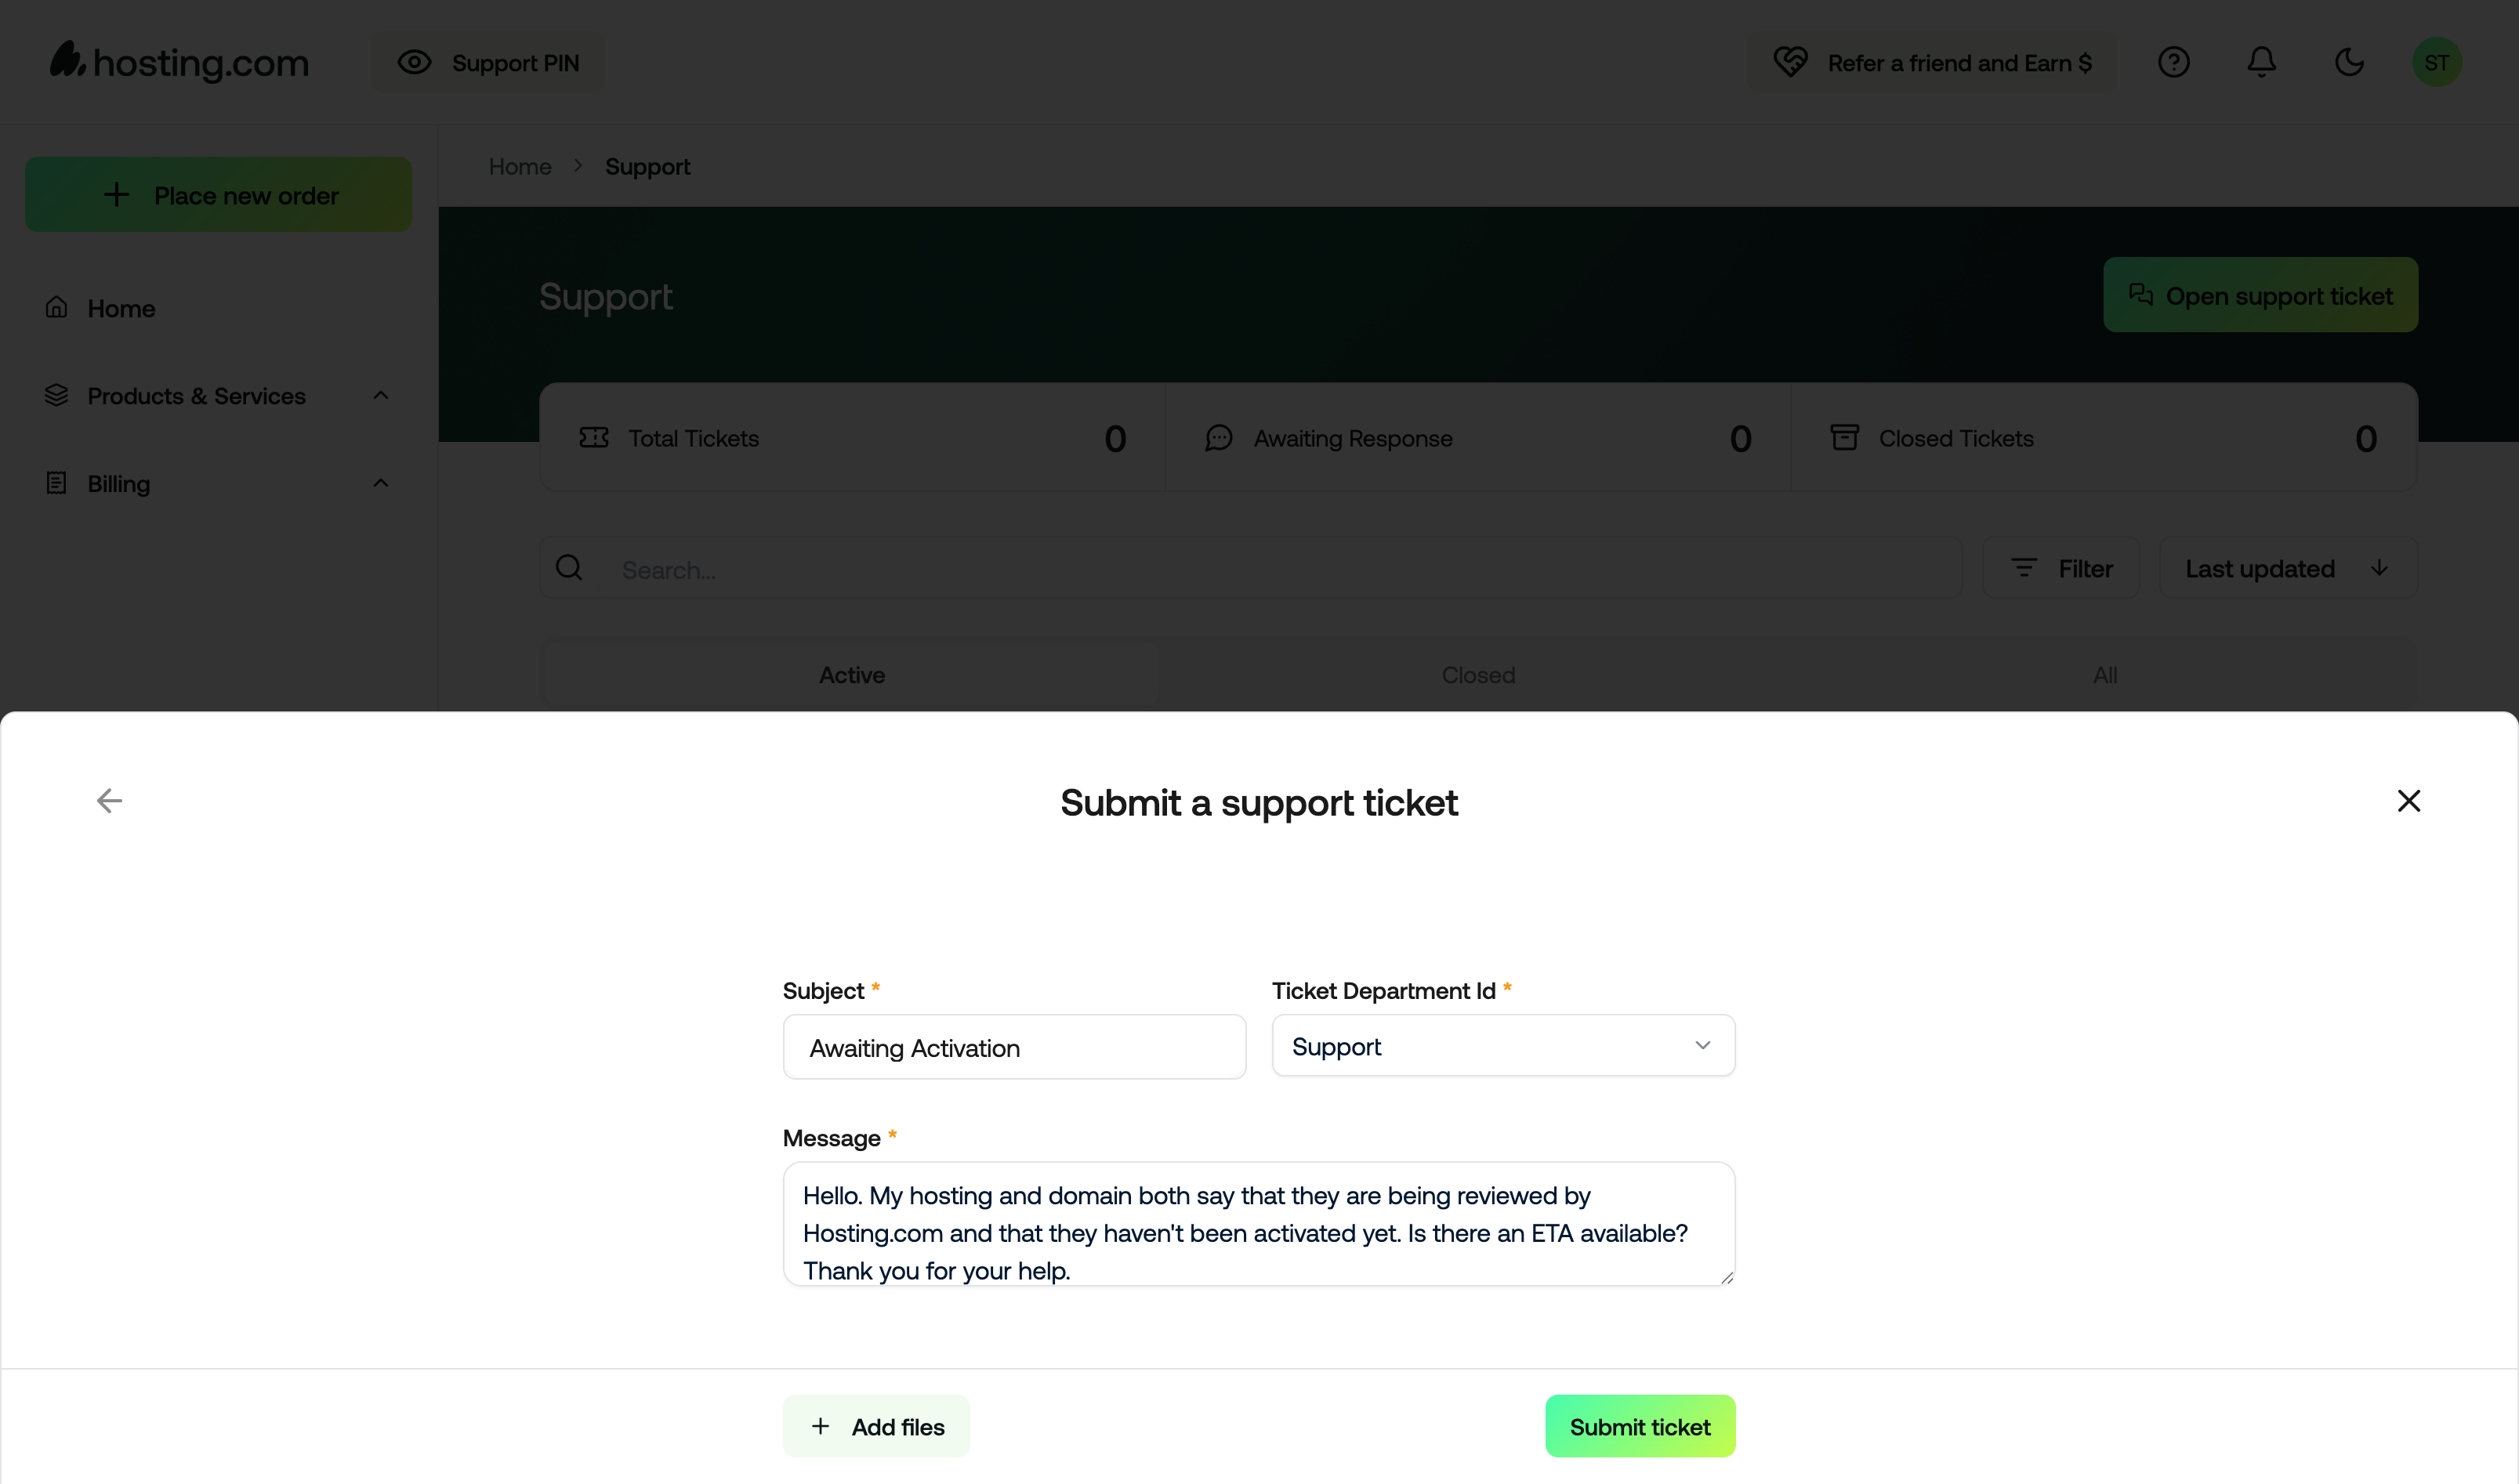This screenshot has width=2519, height=1484.
Task: Select the Awaiting Response ticket icon
Action: coord(1218,438)
